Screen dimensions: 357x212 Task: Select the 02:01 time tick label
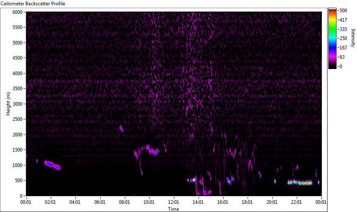[x=51, y=202]
